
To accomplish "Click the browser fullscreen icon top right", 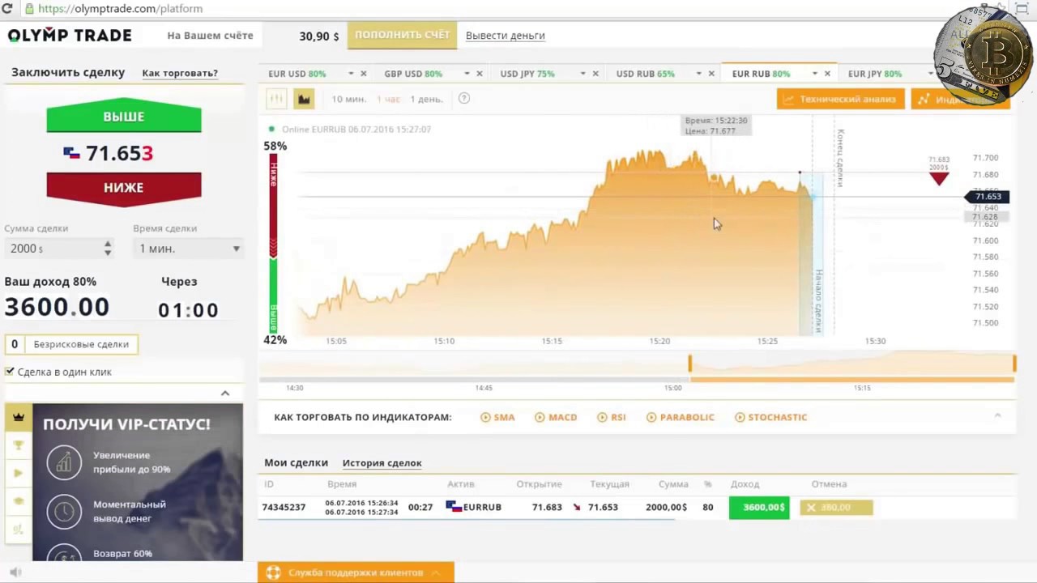I will point(1022,8).
